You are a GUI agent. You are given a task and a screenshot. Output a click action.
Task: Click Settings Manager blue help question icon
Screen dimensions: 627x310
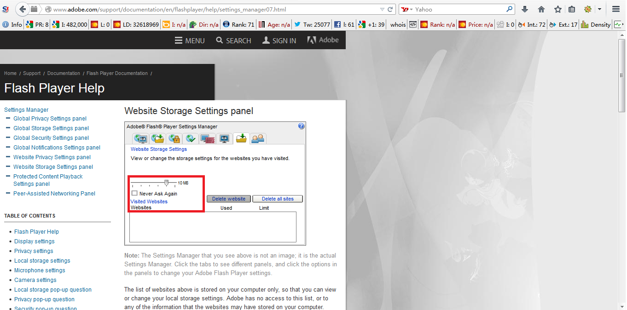point(301,126)
